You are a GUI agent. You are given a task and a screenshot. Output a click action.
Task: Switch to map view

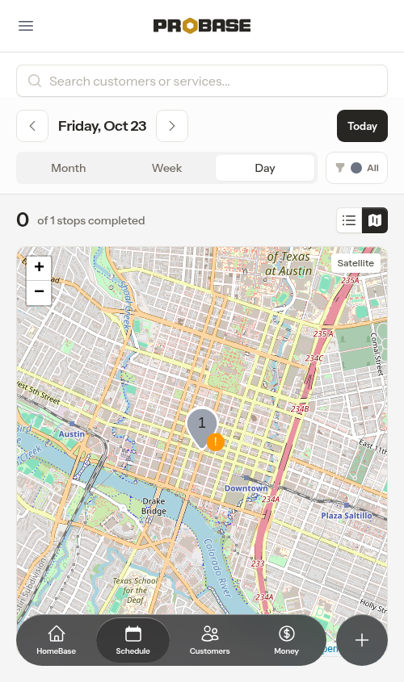click(375, 220)
